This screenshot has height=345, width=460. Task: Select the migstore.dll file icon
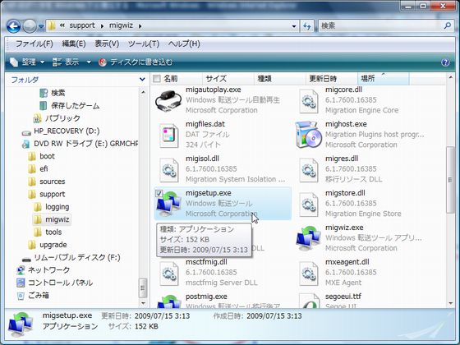309,205
